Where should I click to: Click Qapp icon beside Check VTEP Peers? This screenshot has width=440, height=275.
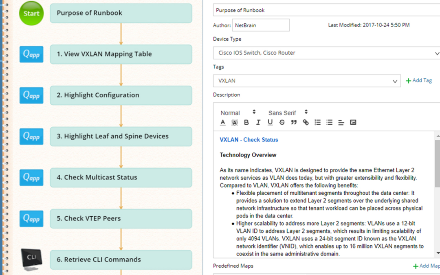click(31, 219)
